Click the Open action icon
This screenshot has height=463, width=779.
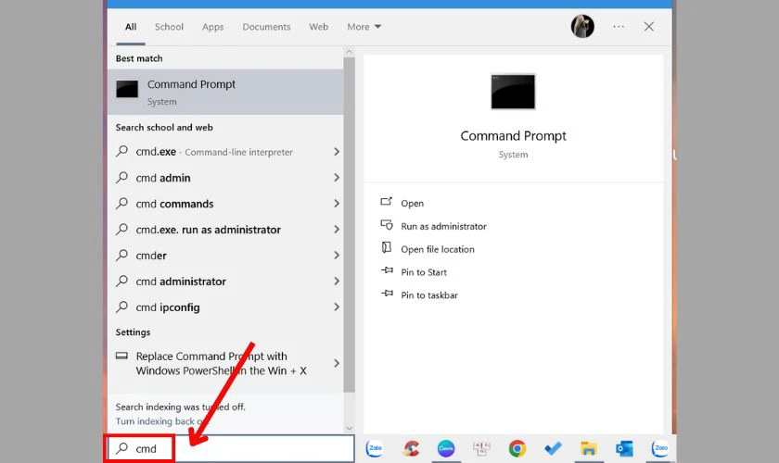pos(386,202)
